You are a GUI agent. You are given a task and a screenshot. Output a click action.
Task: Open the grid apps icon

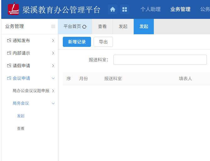[x=125, y=9]
